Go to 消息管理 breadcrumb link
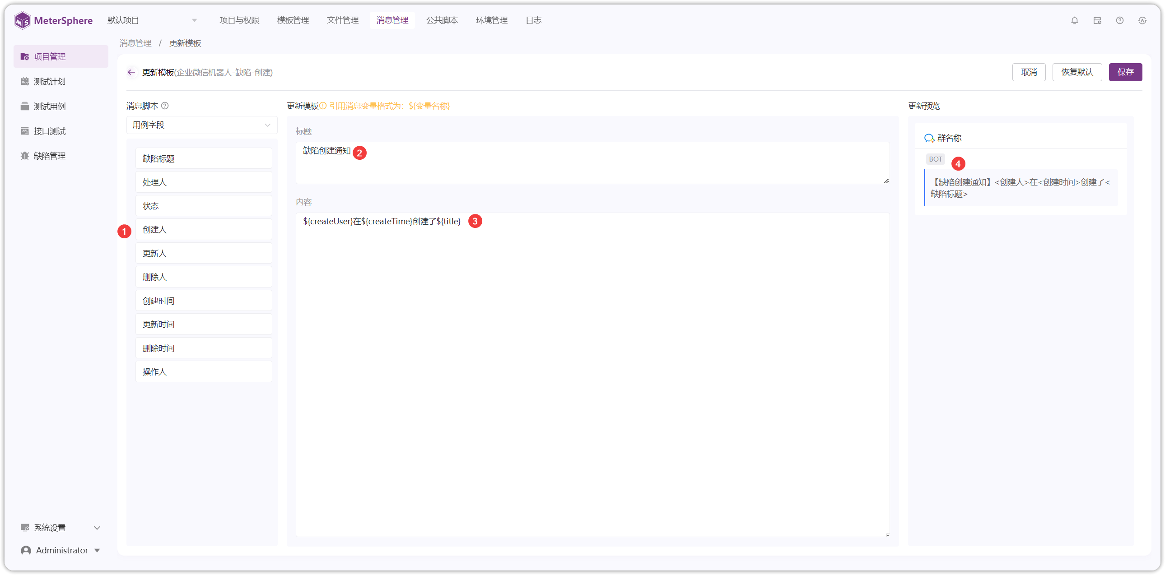1165x575 pixels. (x=135, y=43)
